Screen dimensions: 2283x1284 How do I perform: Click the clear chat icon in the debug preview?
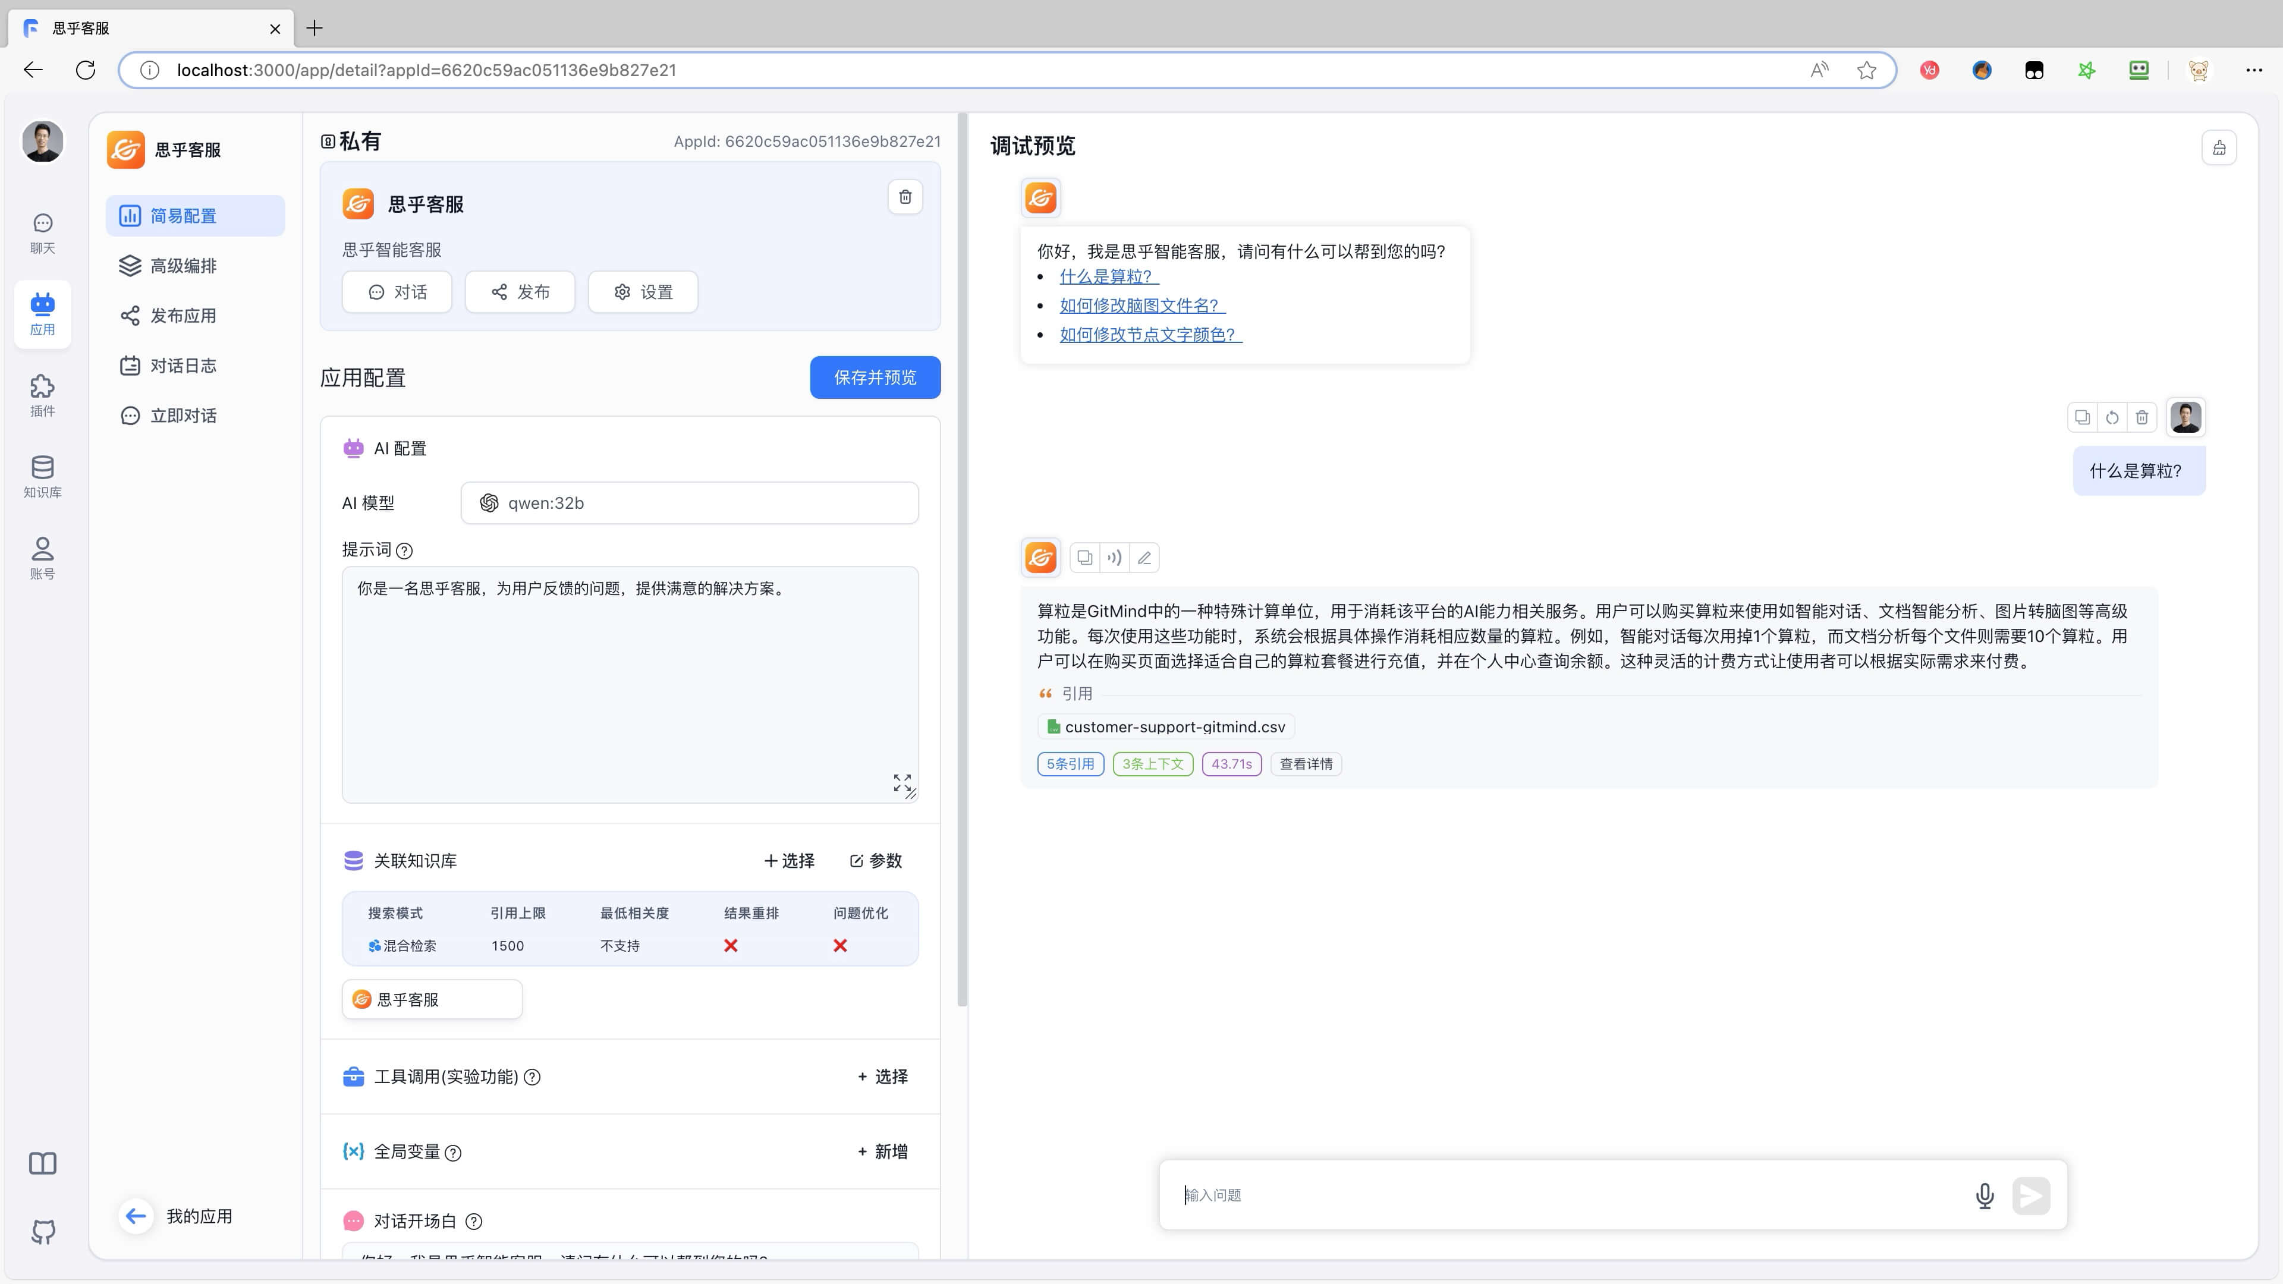(2218, 148)
